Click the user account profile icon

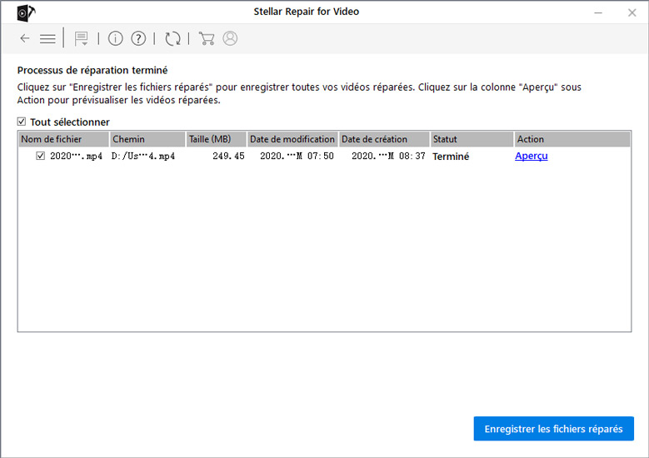click(230, 38)
